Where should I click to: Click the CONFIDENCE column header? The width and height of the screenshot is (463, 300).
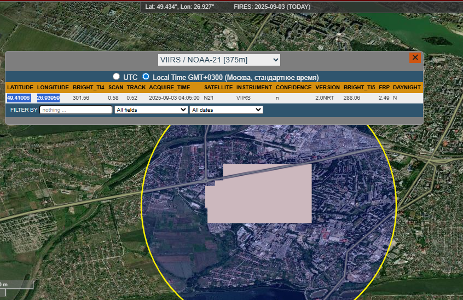[293, 88]
